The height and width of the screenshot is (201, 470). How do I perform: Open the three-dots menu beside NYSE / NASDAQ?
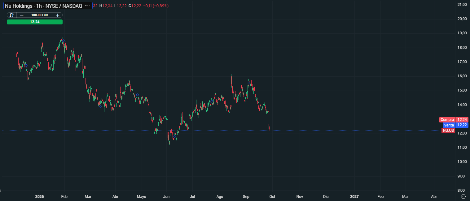(87, 6)
